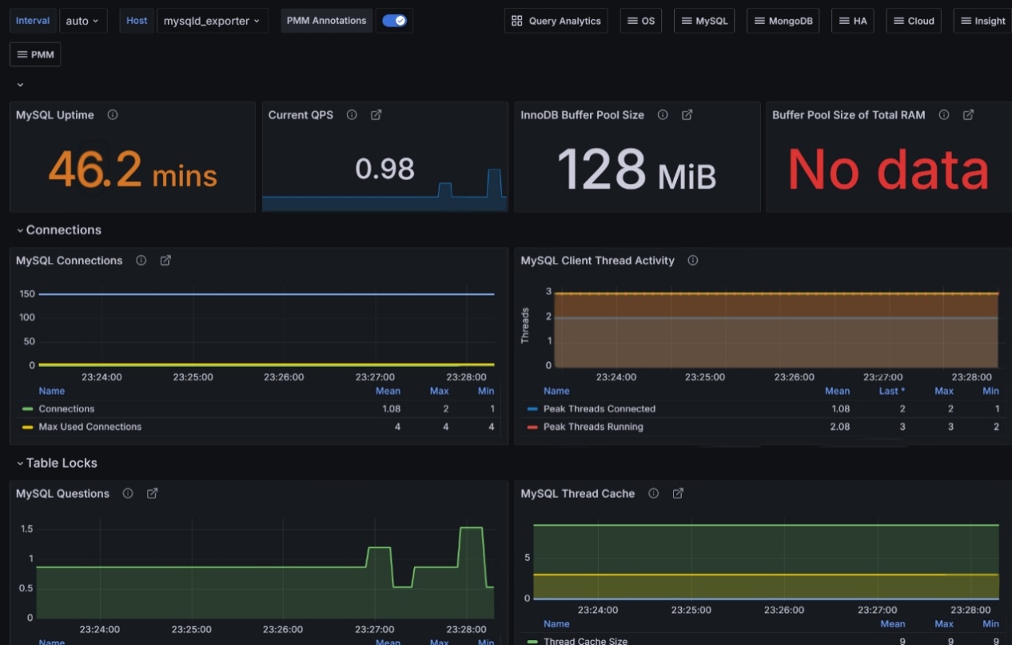This screenshot has height=645, width=1012.
Task: Toggle the Connections series in legend
Action: point(66,409)
